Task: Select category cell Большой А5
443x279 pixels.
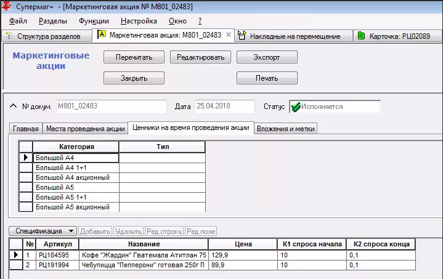Action: point(76,187)
